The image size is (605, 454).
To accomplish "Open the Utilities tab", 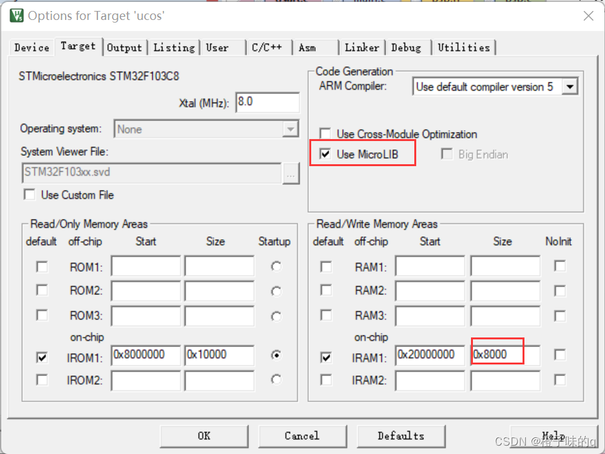I will pyautogui.click(x=464, y=48).
